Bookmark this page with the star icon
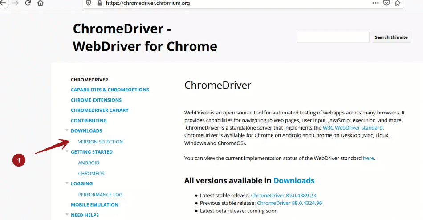 click(x=397, y=3)
